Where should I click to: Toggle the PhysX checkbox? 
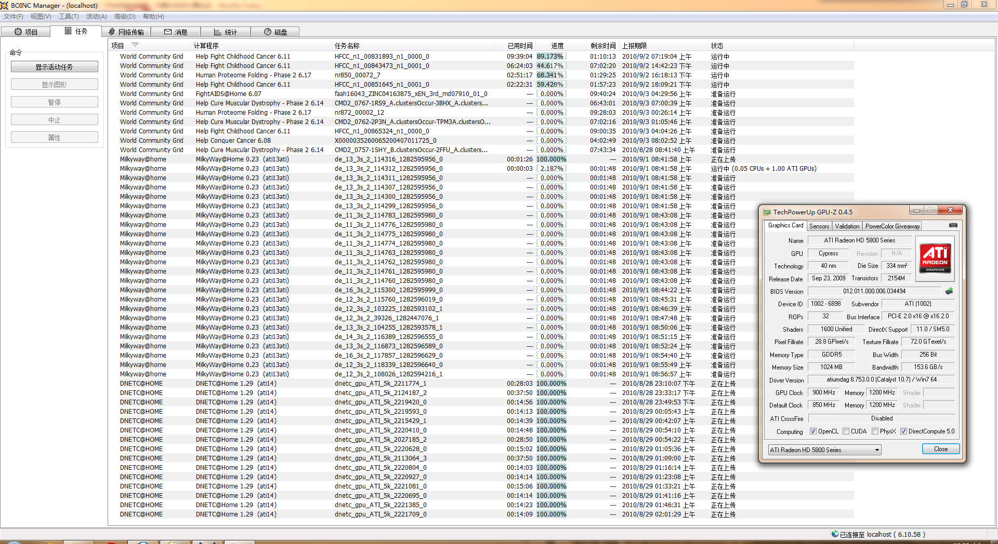tap(875, 431)
